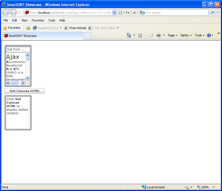Click 'display edited content.' text in canvas
Image resolution: width=222 pixels, height=191 pixels.
click(x=17, y=112)
